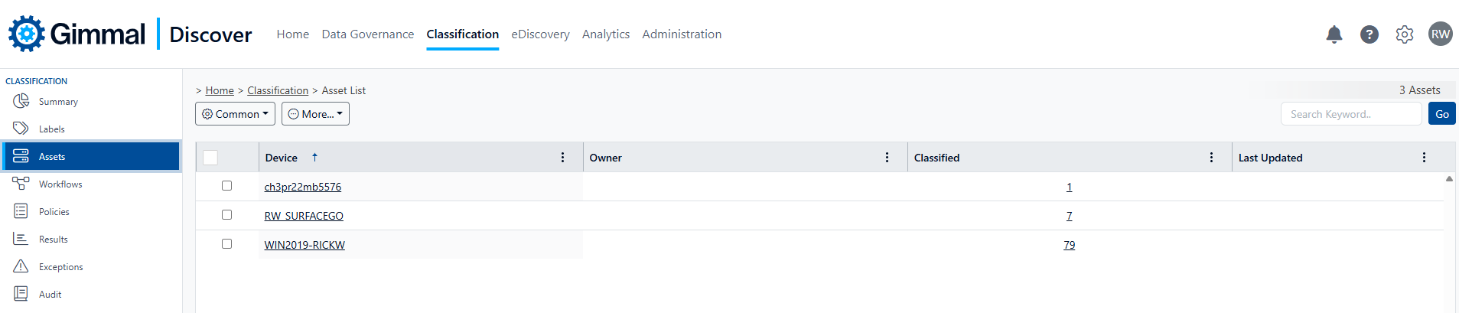Open the Data Governance tab

(367, 34)
